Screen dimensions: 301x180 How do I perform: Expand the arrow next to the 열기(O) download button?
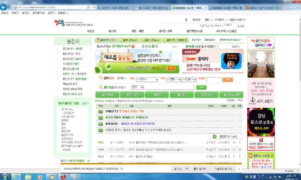pos(187,169)
